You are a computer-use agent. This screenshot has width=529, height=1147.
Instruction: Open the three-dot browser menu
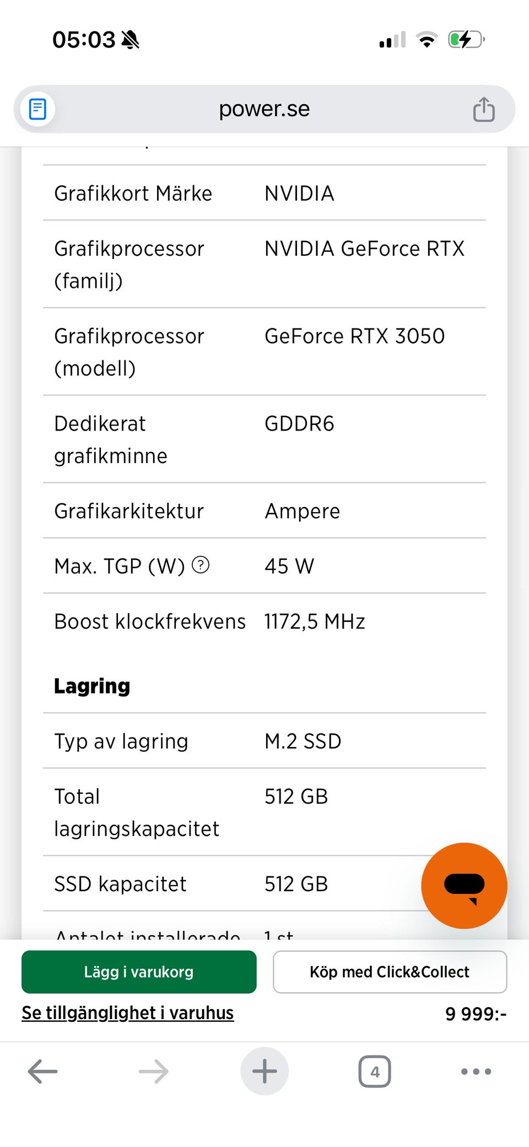(x=476, y=1071)
